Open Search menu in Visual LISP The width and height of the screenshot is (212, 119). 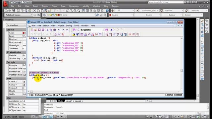click(x=46, y=26)
